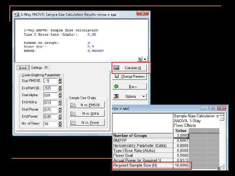Click the 0,665667 RMSSE value in summary
The image size is (235, 176).
(x=96, y=51)
